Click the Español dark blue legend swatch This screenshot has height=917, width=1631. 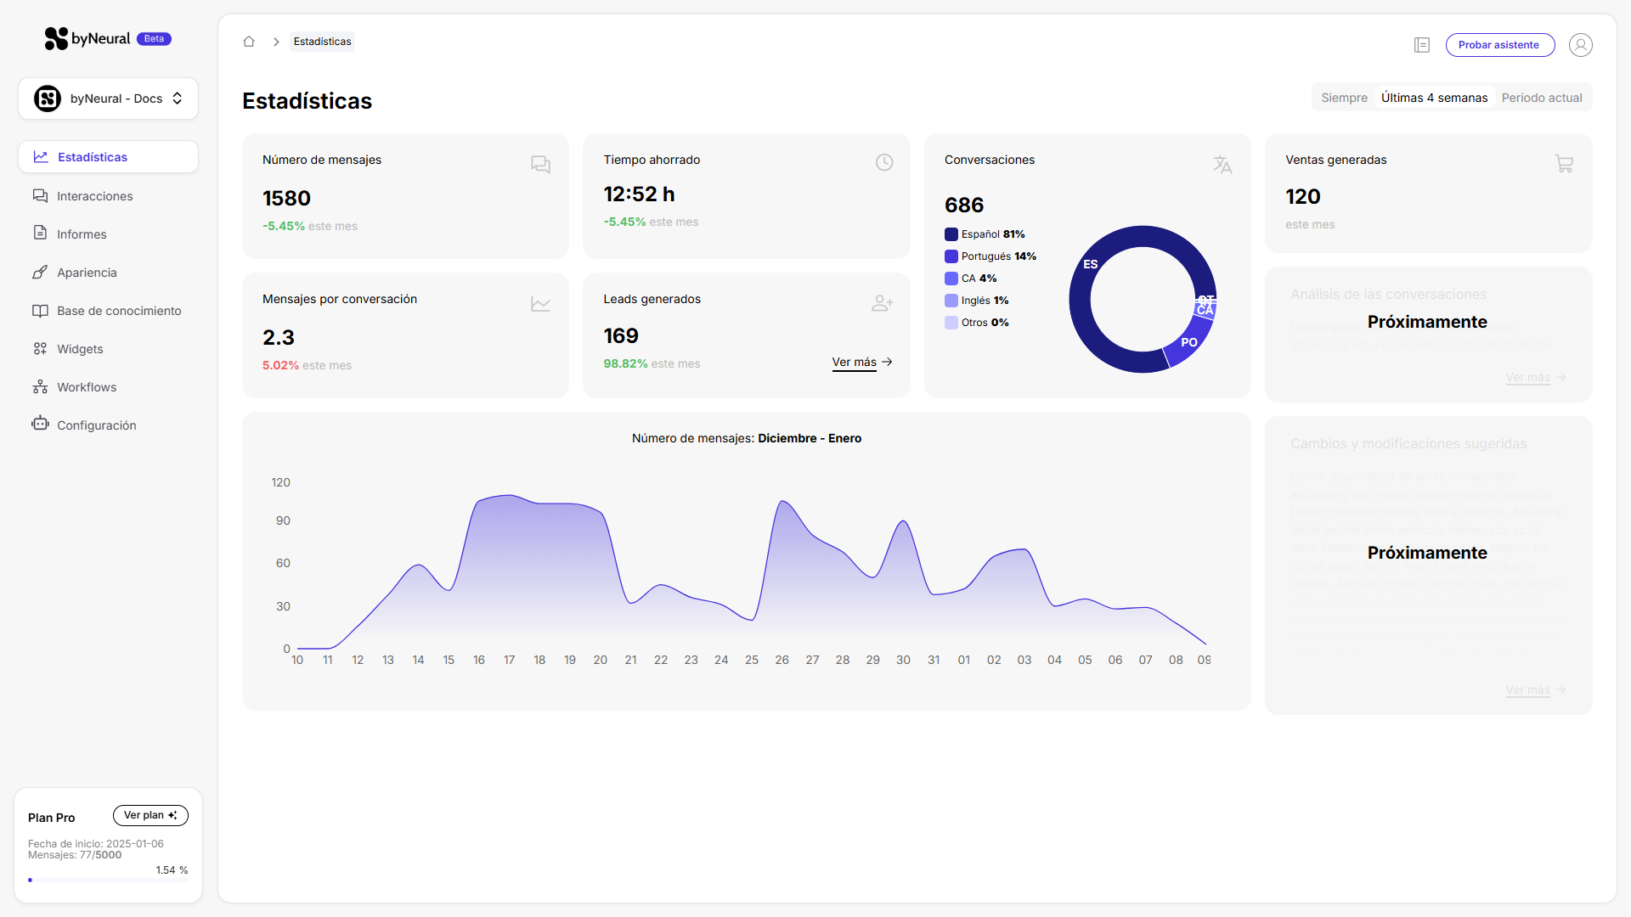point(951,234)
